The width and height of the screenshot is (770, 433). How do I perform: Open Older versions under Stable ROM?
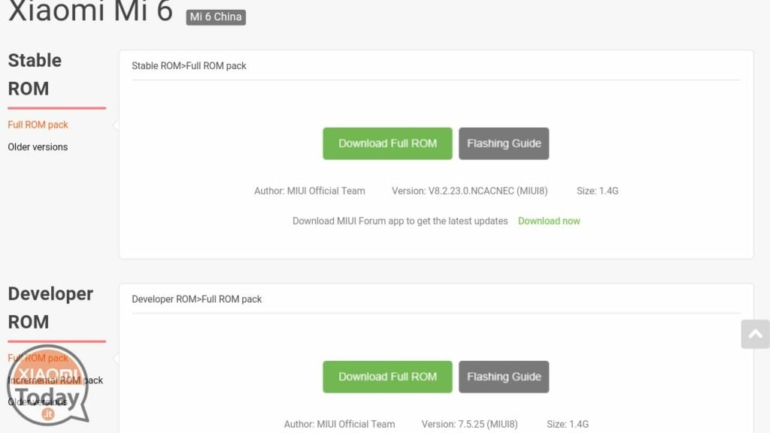tap(38, 147)
